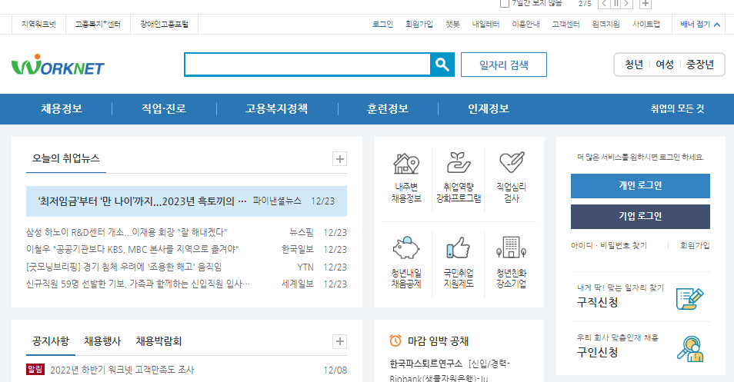Open news [굿모닝브리핑] 경기 침체 우려에

(124, 267)
